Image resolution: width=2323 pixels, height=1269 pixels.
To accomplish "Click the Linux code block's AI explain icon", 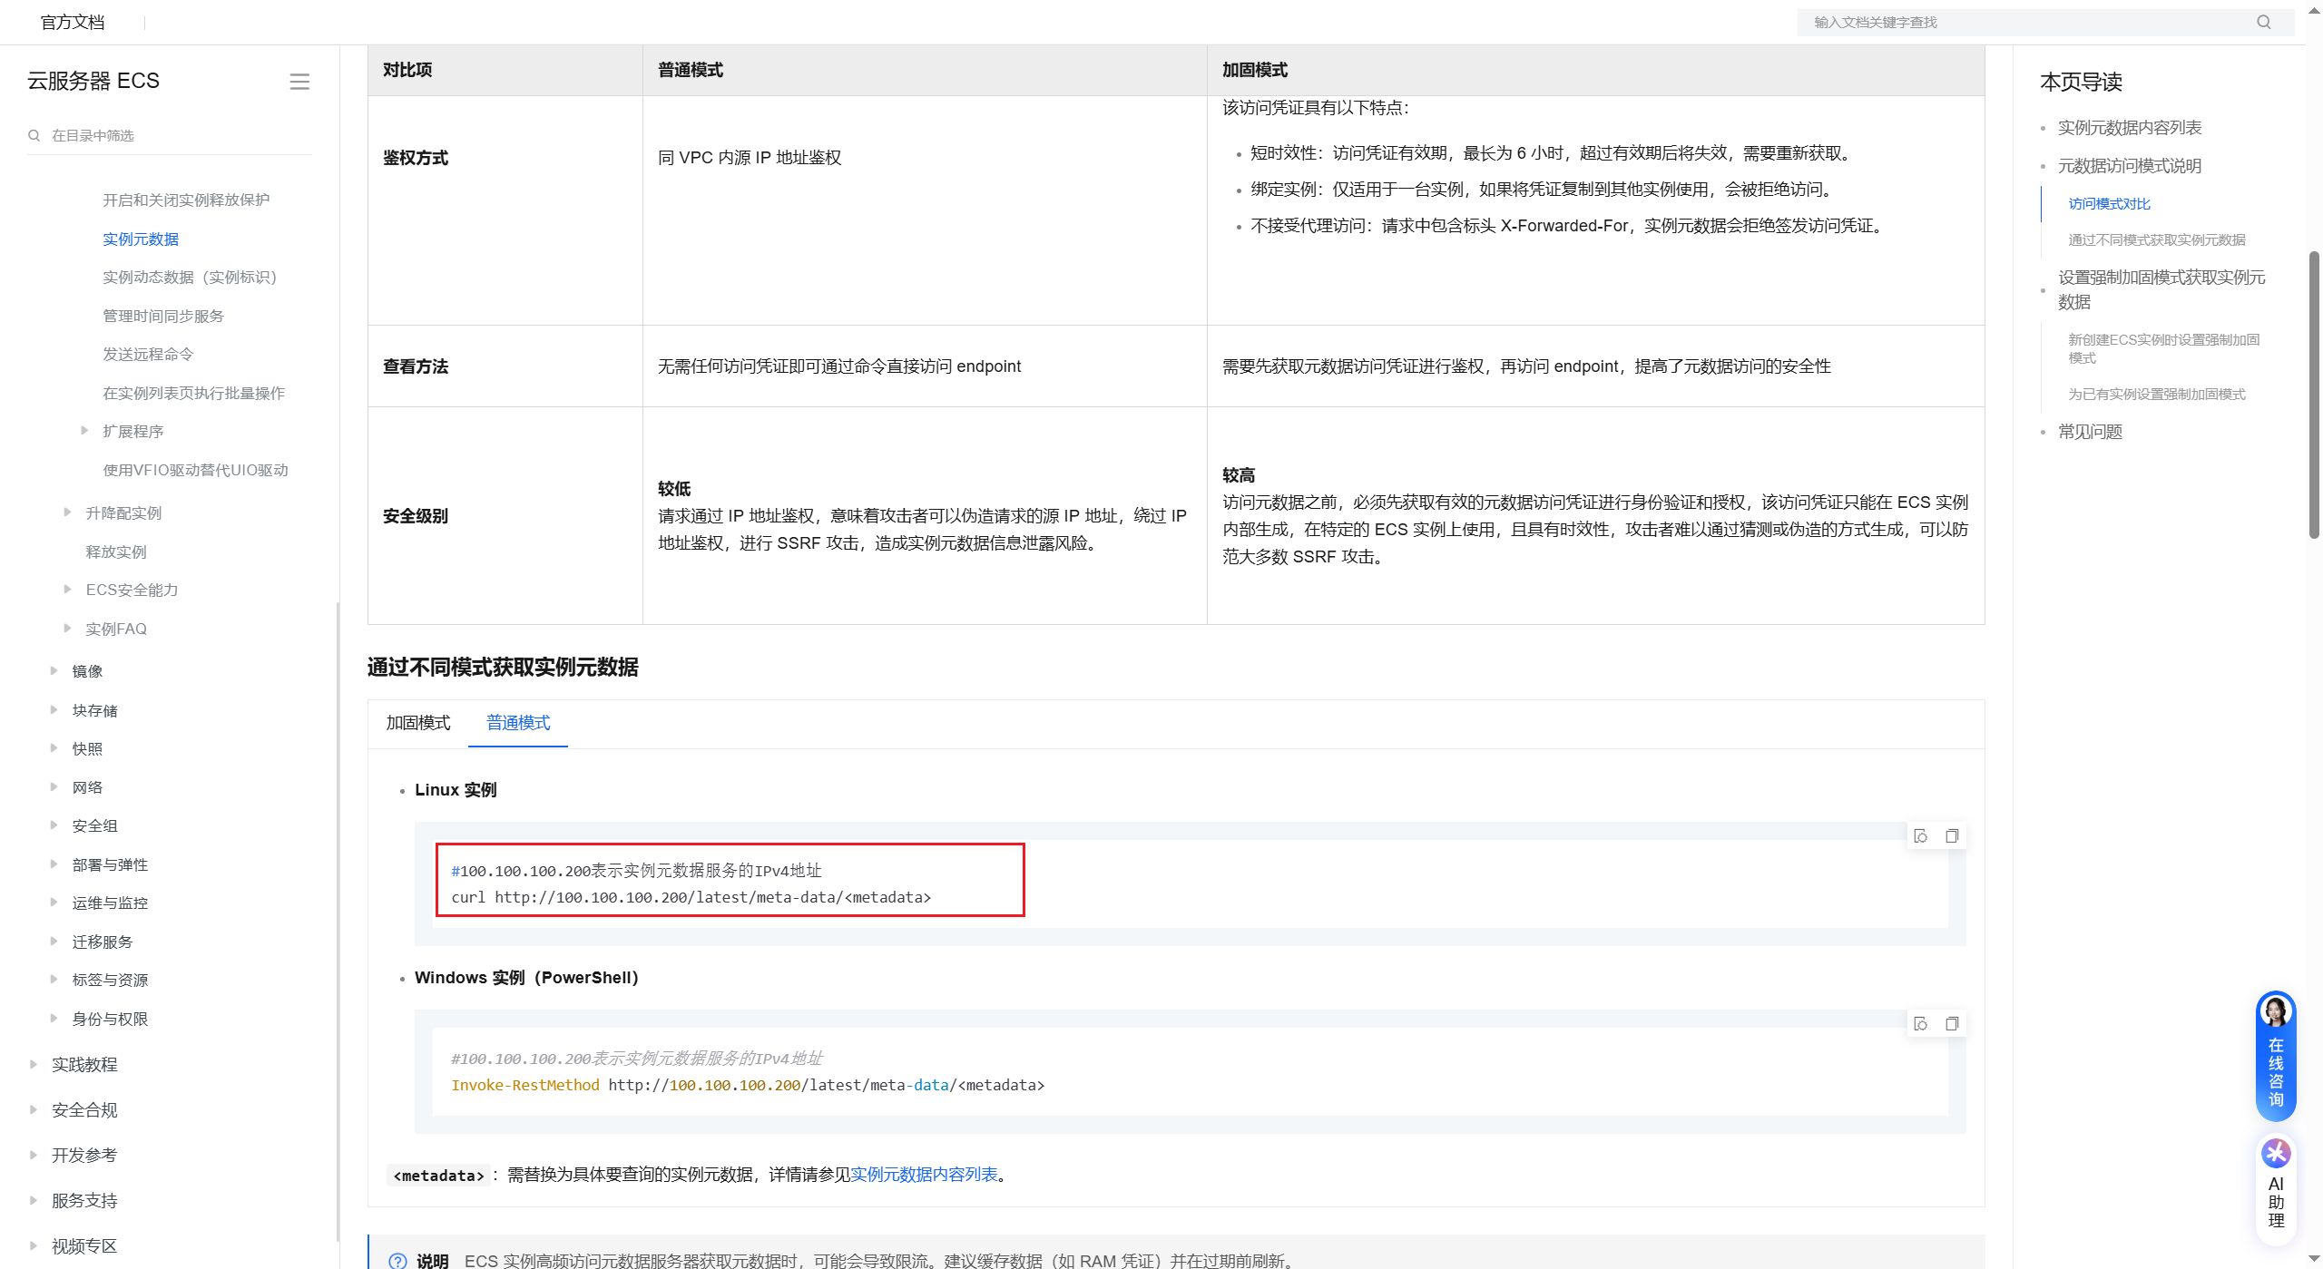I will click(x=1920, y=835).
